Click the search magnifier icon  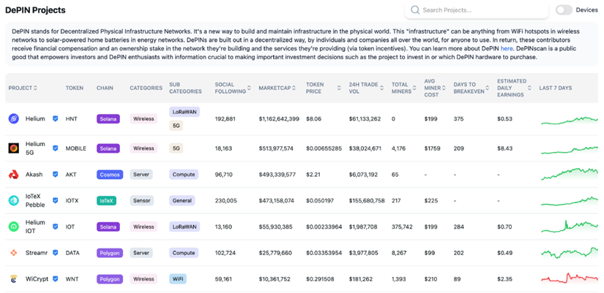pyautogui.click(x=415, y=10)
